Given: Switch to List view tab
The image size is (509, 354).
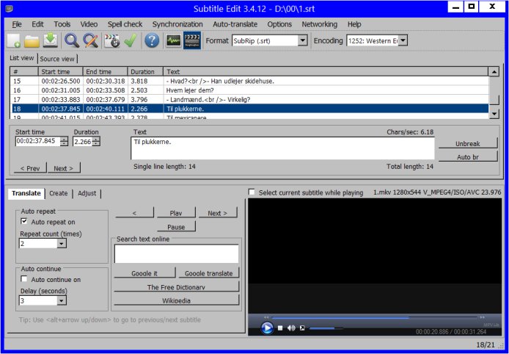Looking at the screenshot, I should pyautogui.click(x=22, y=58).
